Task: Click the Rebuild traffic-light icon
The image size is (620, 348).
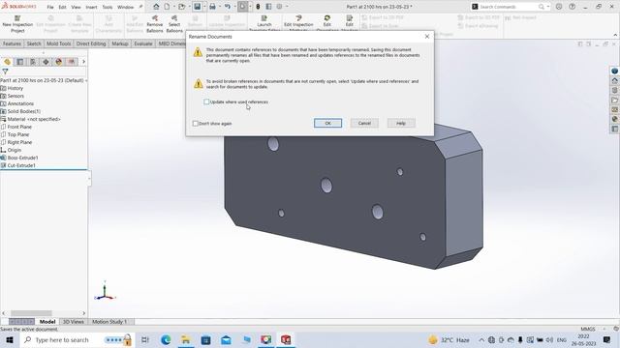Action: coord(258,7)
